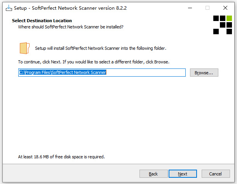237x184 pixels.
Task: Click the SoftPerfect checkered logo
Action: (x=223, y=25)
